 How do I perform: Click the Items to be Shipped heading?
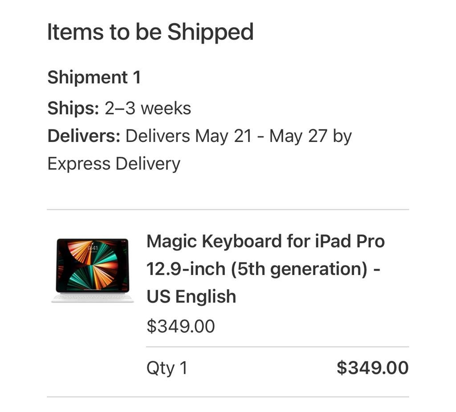151,32
